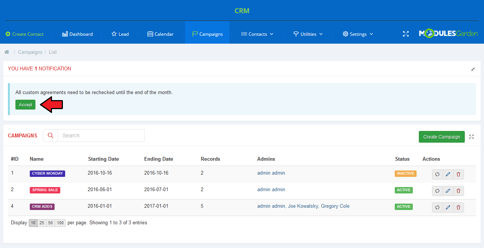The height and width of the screenshot is (248, 484).
Task: Click the Calendar grid icon
Action: [150, 34]
